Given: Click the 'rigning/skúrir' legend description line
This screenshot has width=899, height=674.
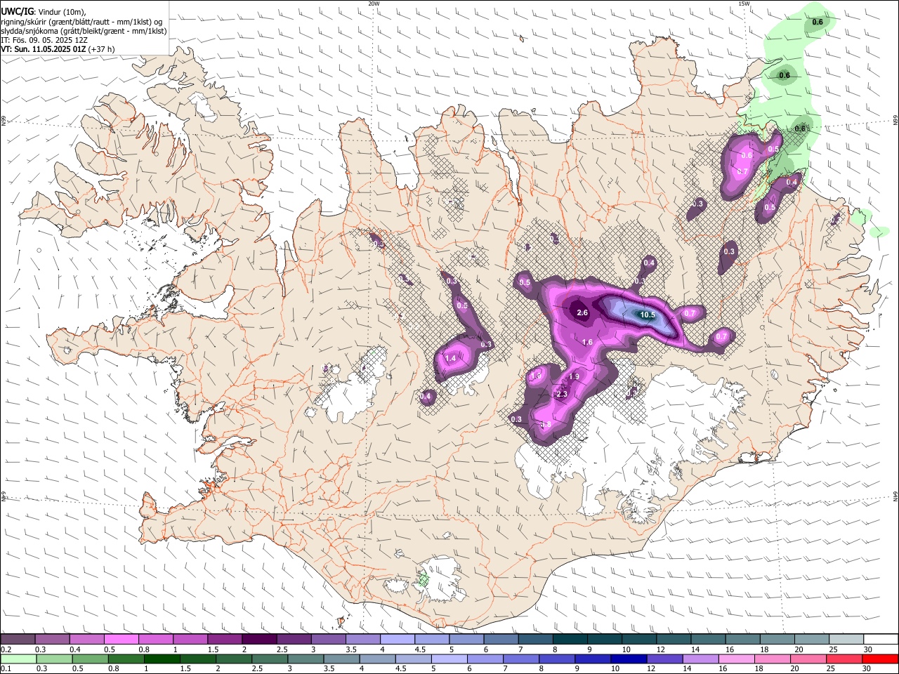Looking at the screenshot, I should tap(81, 22).
